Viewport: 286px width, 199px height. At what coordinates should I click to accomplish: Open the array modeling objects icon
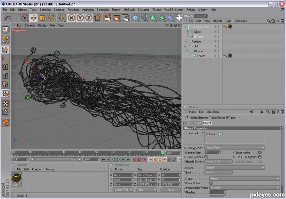pos(162,18)
